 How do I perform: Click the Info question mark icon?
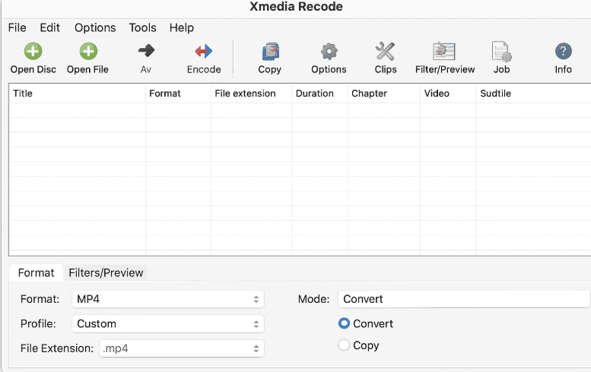[x=564, y=51]
